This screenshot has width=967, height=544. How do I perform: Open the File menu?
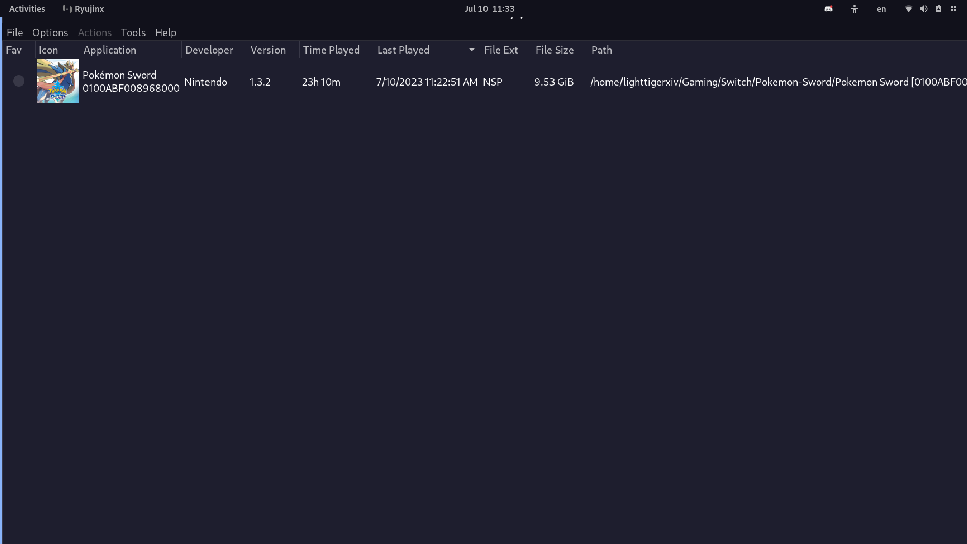point(15,32)
